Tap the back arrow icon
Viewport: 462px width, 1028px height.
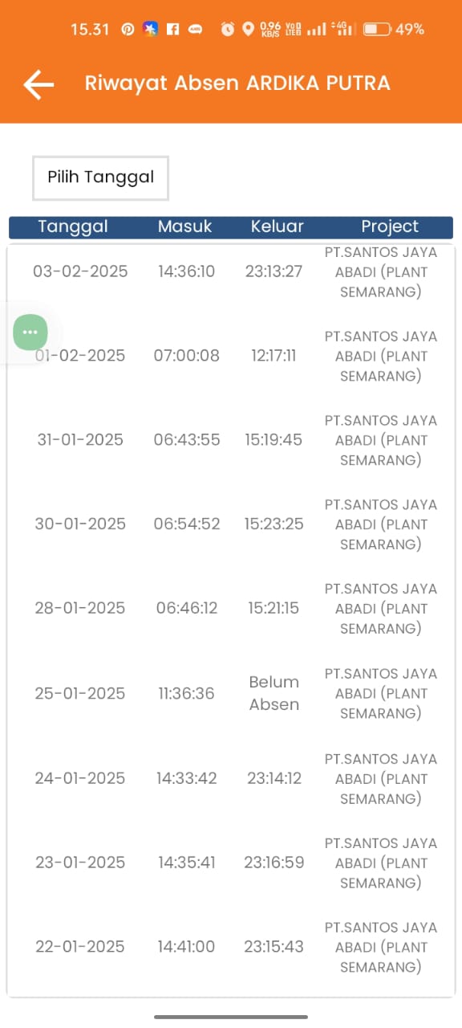(38, 84)
